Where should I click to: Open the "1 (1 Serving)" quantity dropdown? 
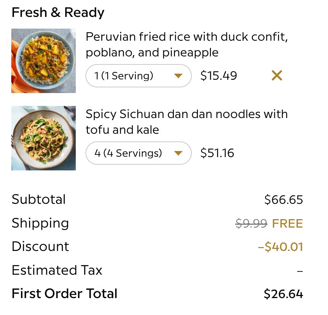(138, 76)
